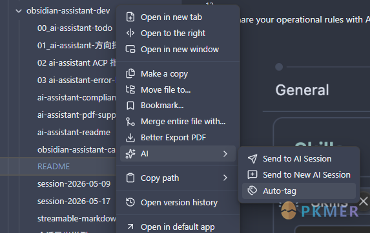Open the obsidian-assistant-dev folder
Viewport: 370px width, 233px height.
(68, 11)
